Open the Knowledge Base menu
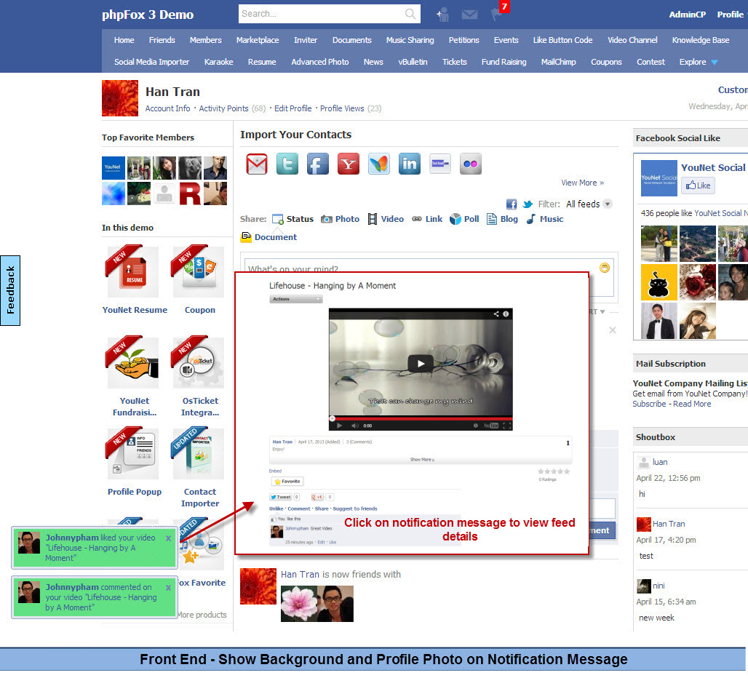The height and width of the screenshot is (678, 748). tap(700, 40)
